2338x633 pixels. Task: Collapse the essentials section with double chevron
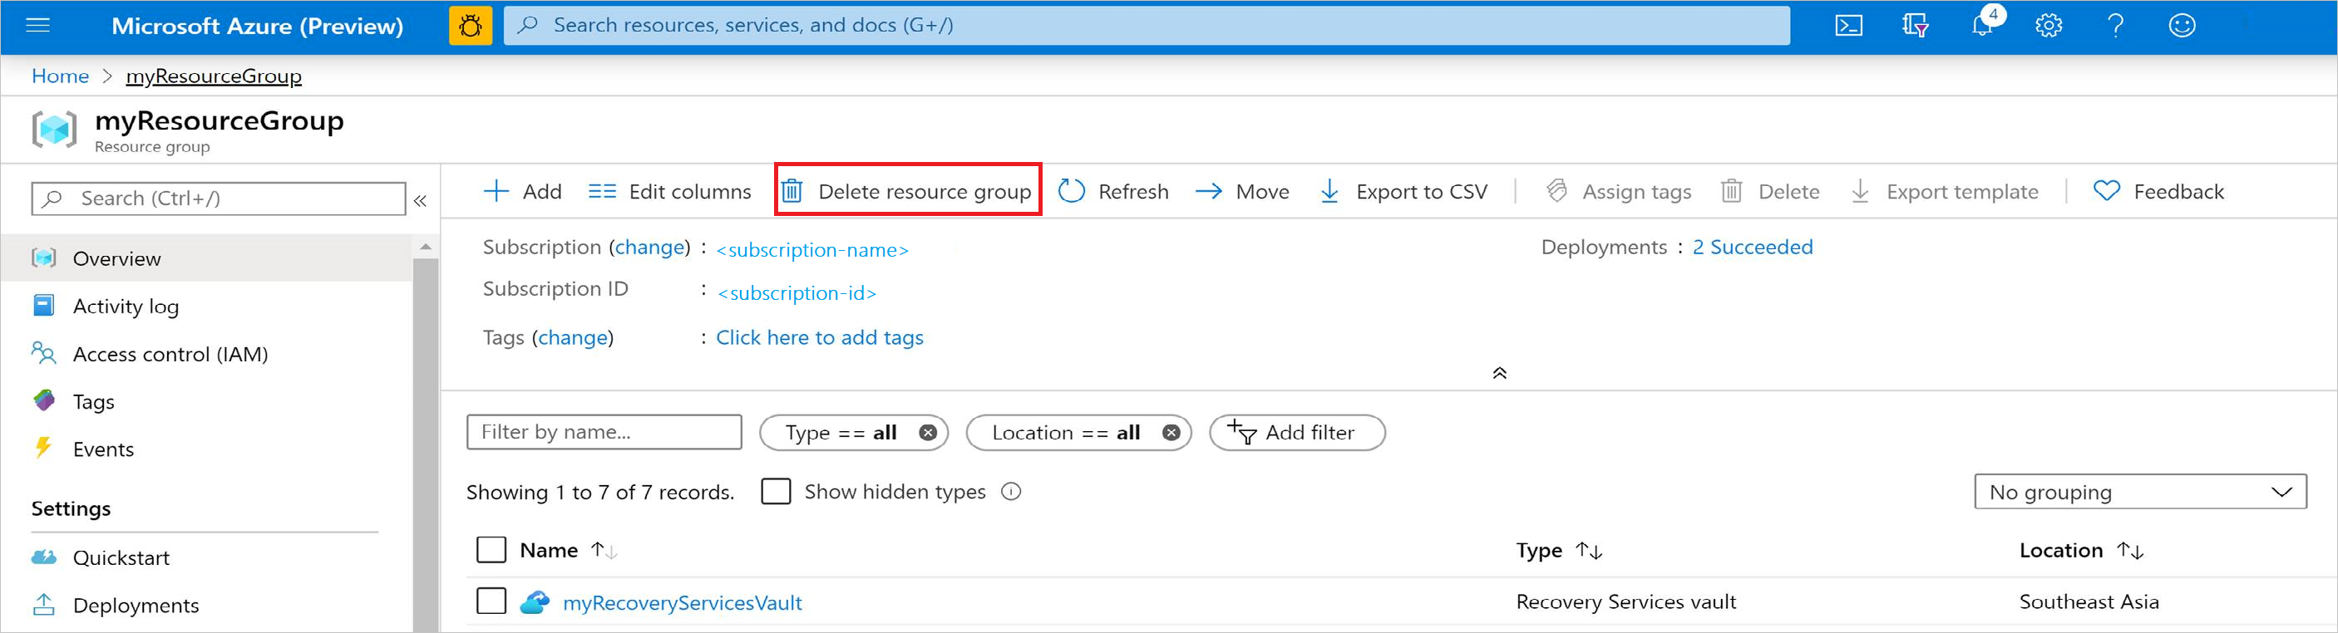point(1499,373)
